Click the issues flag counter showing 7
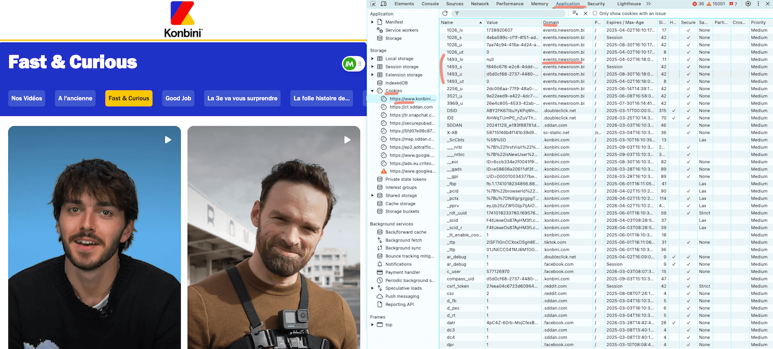The width and height of the screenshot is (773, 349). click(732, 4)
